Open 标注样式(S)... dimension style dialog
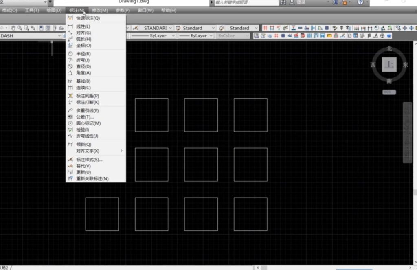This screenshot has height=270, width=417. (89, 160)
